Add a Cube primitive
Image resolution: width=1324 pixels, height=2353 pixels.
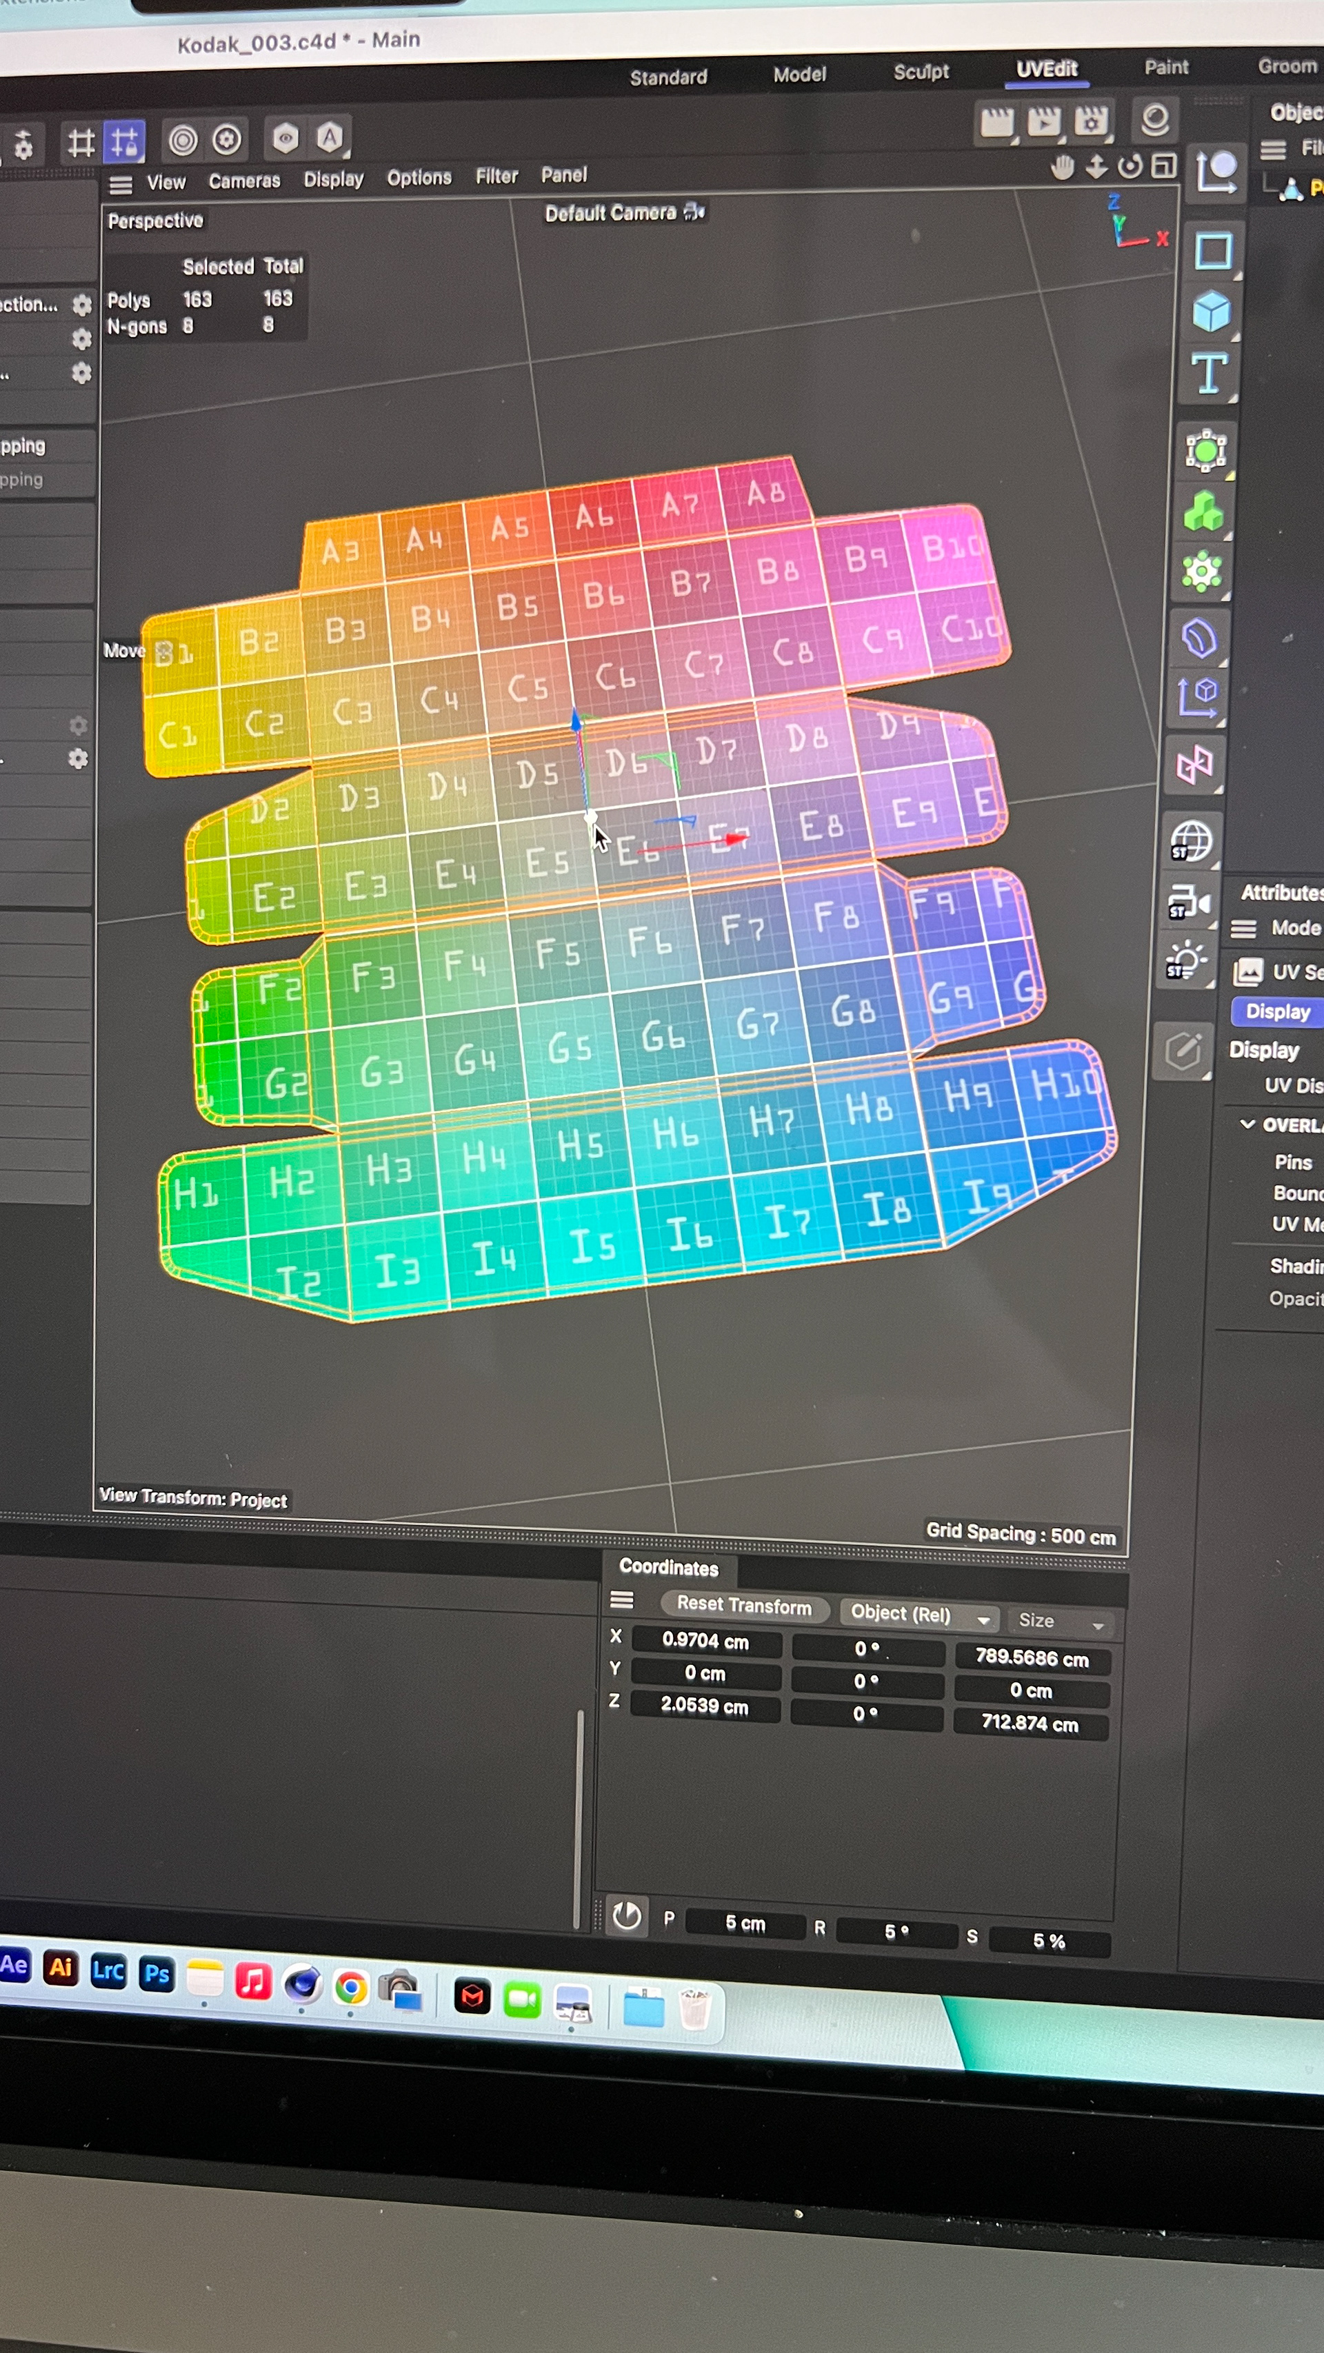pyautogui.click(x=1212, y=312)
